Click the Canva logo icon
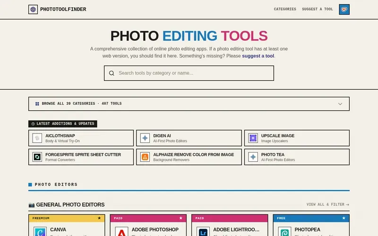This screenshot has width=378, height=236. 40,232
